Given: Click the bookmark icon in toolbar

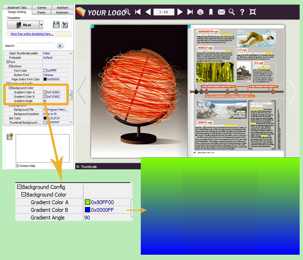Looking at the screenshot, I should point(210,11).
